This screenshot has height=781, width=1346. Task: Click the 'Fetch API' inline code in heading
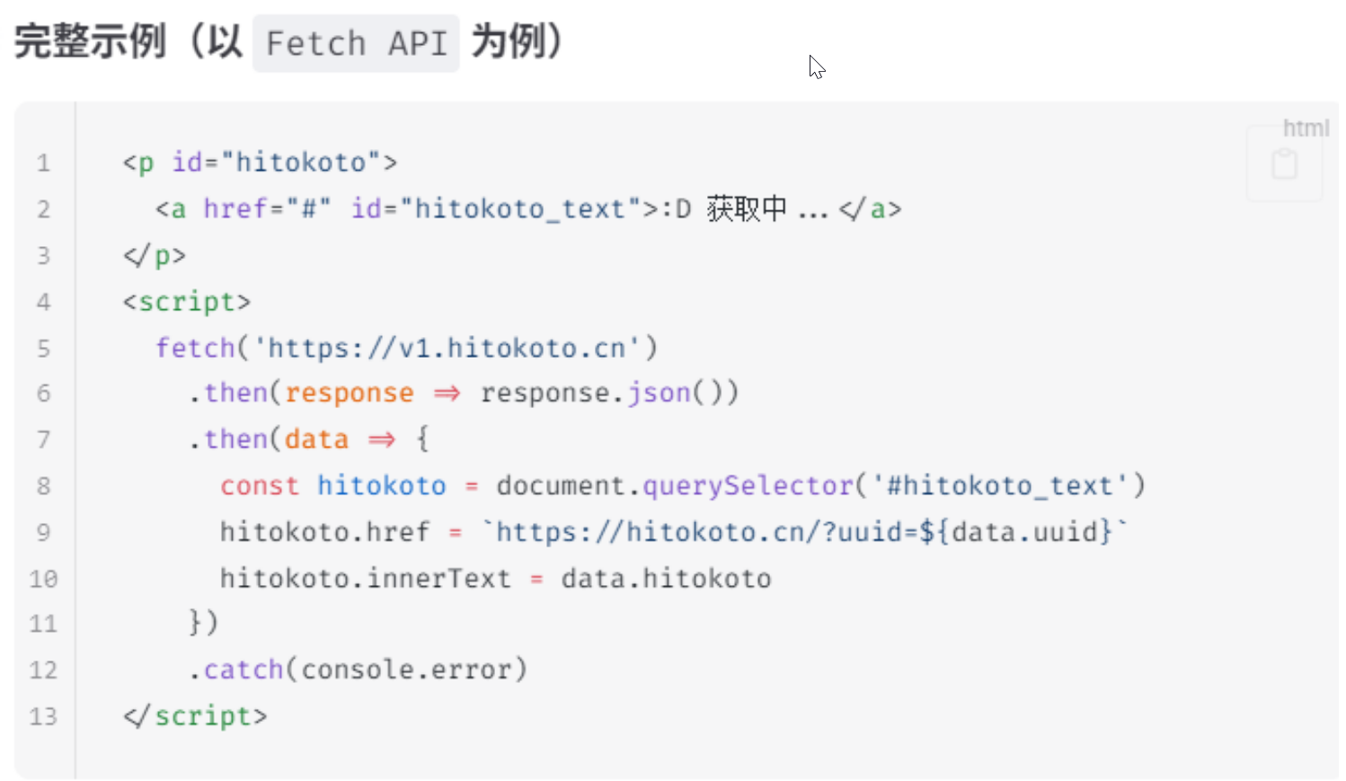[356, 43]
